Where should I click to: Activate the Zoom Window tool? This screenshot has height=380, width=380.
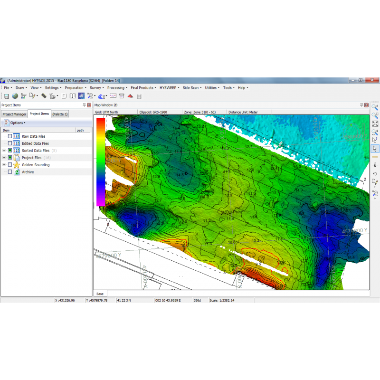click(x=375, y=115)
